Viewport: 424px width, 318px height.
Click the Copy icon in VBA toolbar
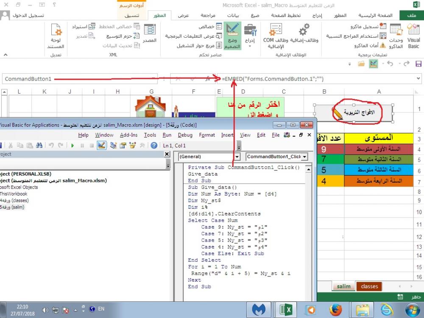[x=20, y=146]
